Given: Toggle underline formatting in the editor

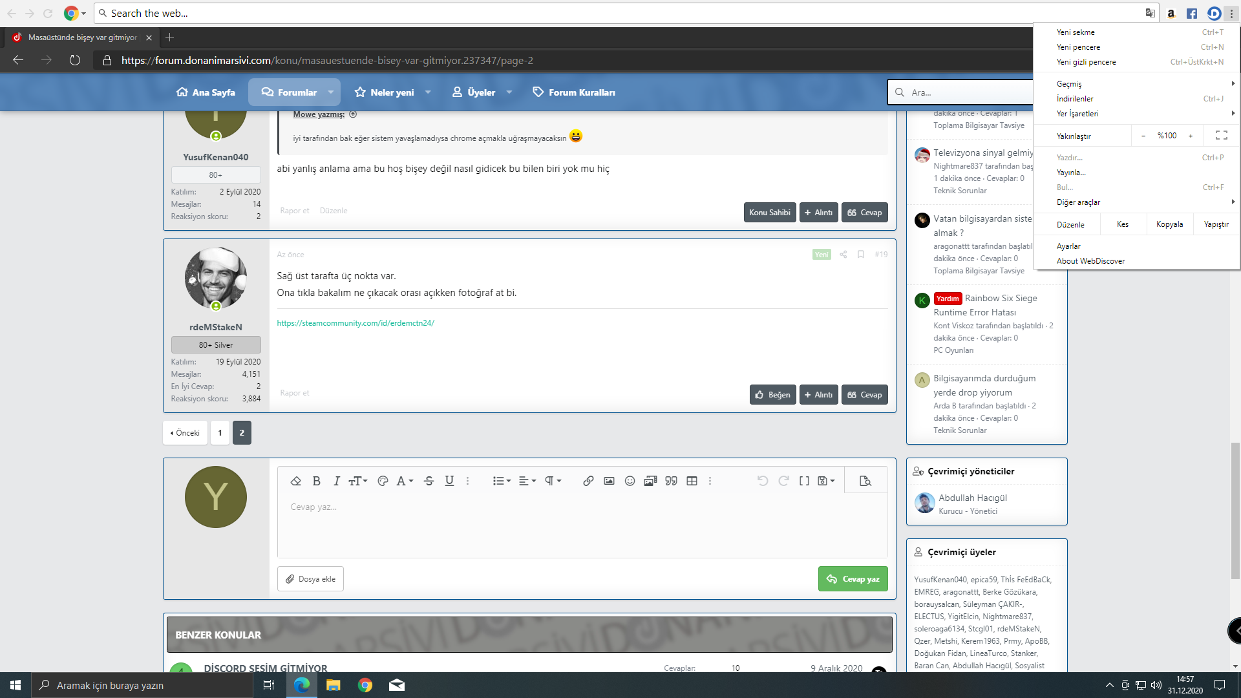Looking at the screenshot, I should pyautogui.click(x=449, y=481).
